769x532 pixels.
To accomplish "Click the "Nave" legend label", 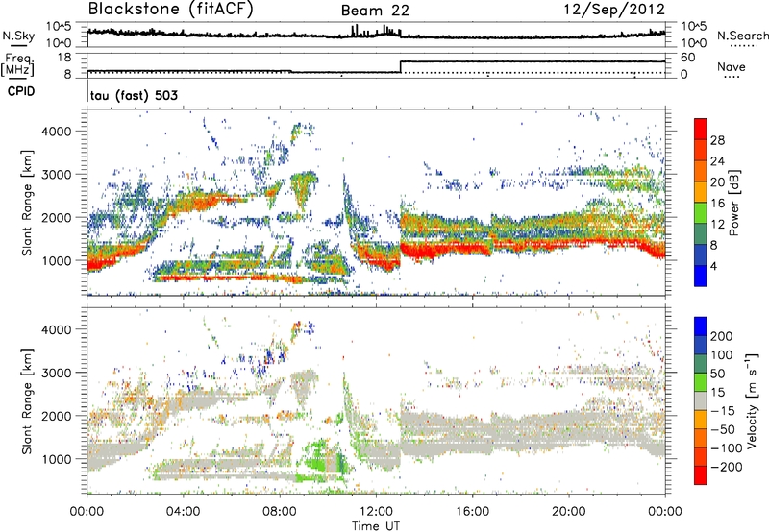I will pyautogui.click(x=732, y=67).
